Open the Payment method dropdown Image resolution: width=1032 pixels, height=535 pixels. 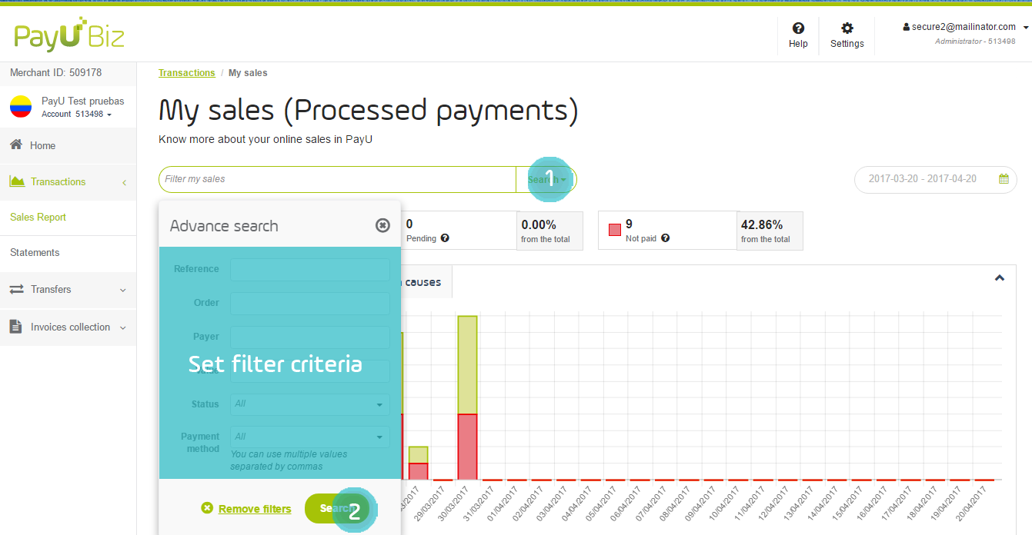pos(310,437)
